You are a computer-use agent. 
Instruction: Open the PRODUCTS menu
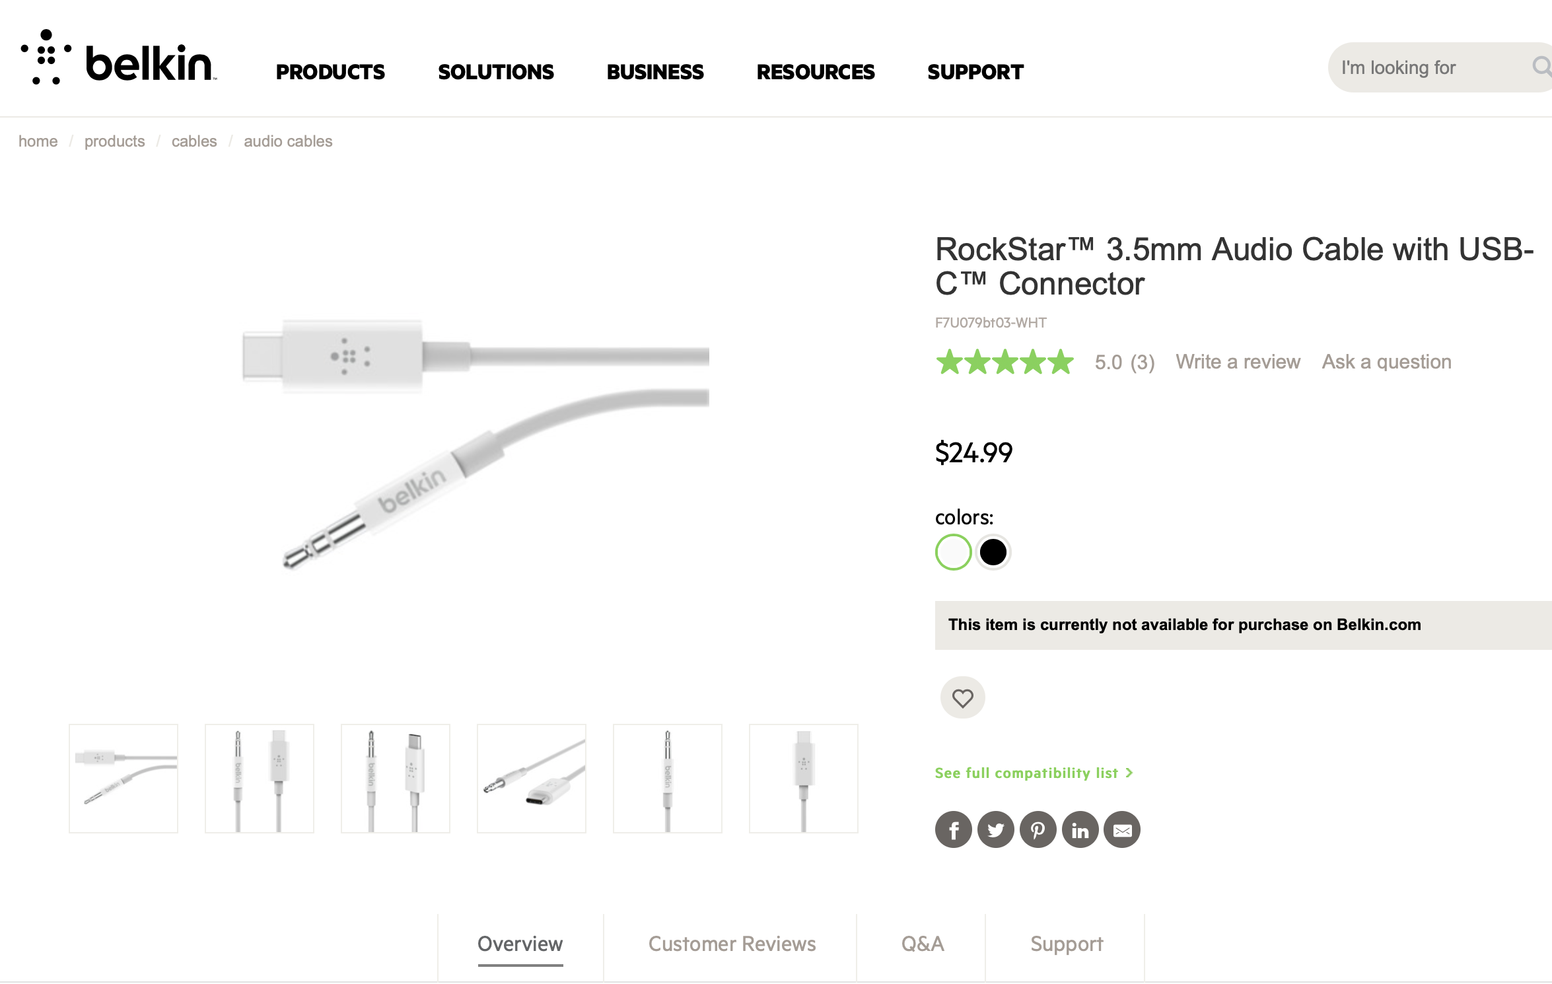coord(330,71)
